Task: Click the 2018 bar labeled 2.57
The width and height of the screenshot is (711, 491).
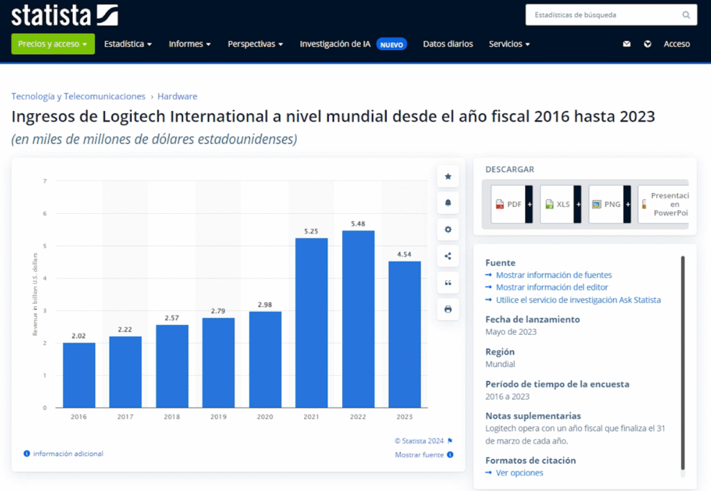Action: point(172,366)
